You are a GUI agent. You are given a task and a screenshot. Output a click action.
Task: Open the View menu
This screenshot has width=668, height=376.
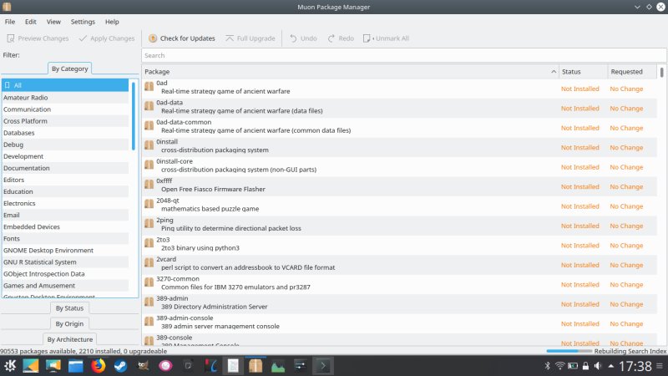point(53,21)
